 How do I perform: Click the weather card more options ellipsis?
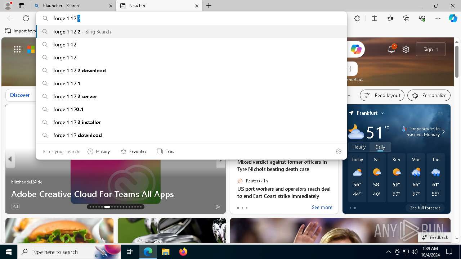point(440,113)
